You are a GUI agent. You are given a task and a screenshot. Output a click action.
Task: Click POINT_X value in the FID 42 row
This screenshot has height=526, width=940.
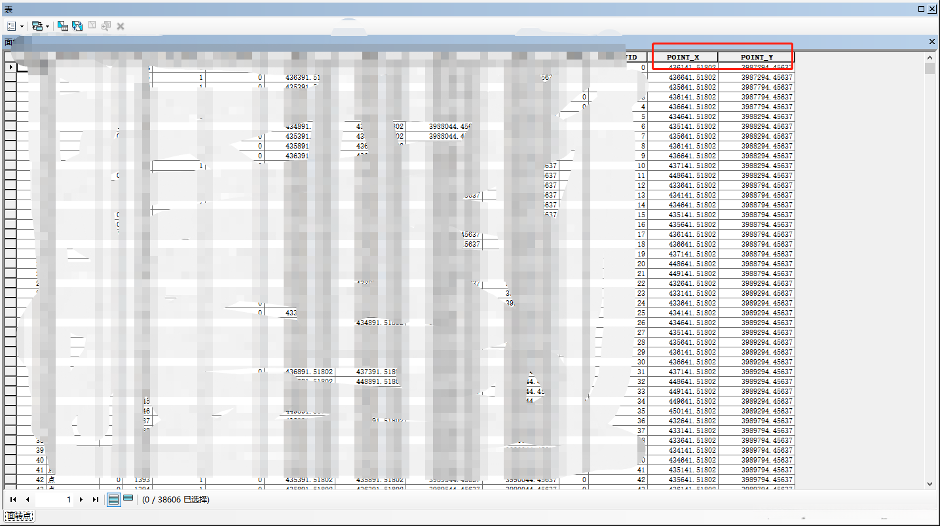click(x=683, y=480)
